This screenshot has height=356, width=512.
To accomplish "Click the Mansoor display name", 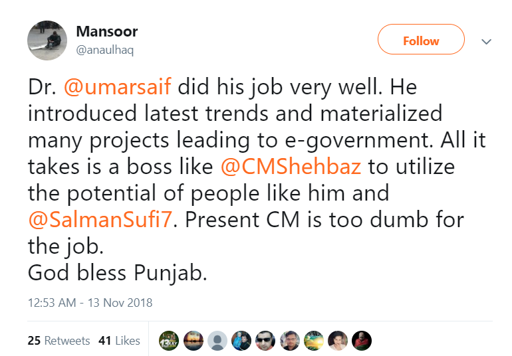I will coord(106,32).
